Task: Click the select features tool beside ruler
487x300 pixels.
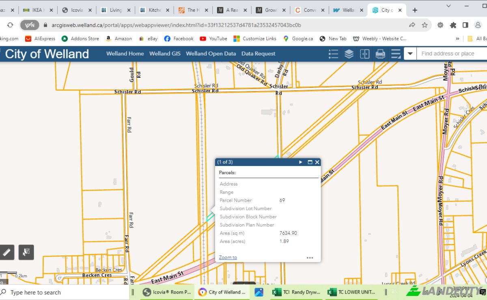Action: coord(26,252)
